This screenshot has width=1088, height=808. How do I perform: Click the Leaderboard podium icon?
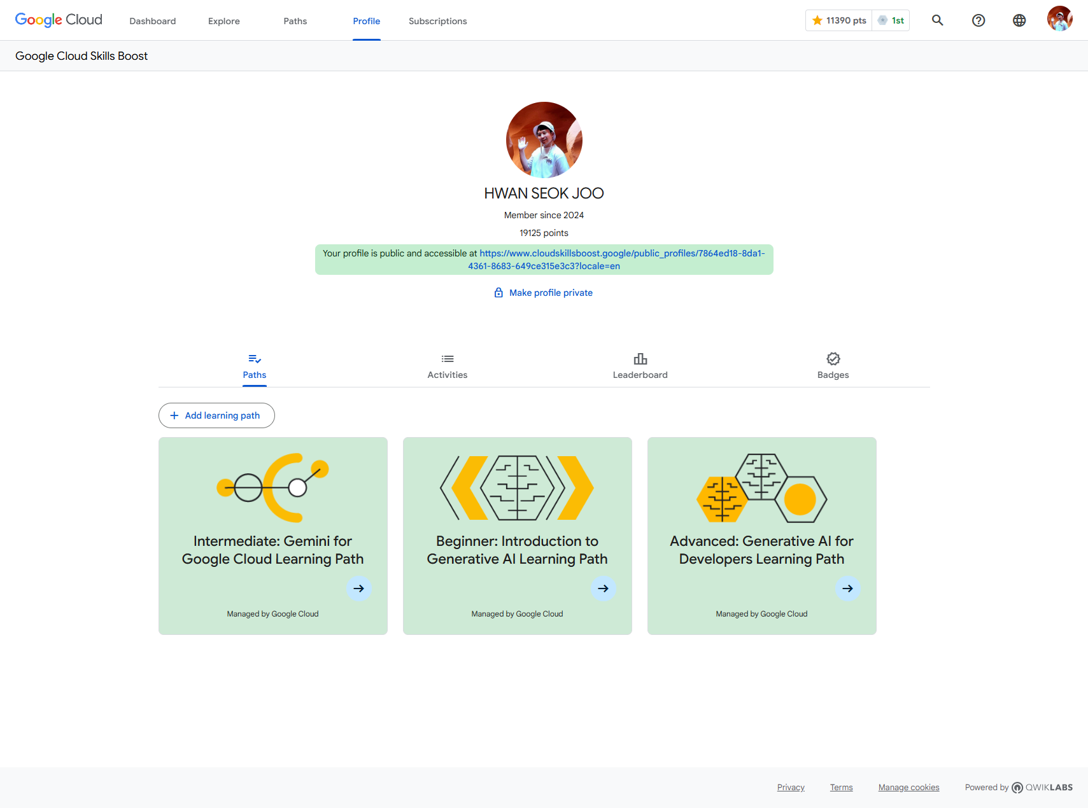(640, 359)
